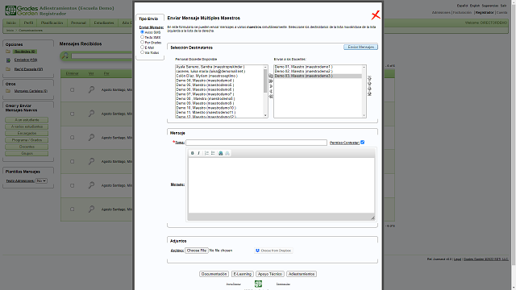Image resolution: width=516 pixels, height=290 pixels.
Task: Select the E-Mail radio option
Action: pos(142,47)
